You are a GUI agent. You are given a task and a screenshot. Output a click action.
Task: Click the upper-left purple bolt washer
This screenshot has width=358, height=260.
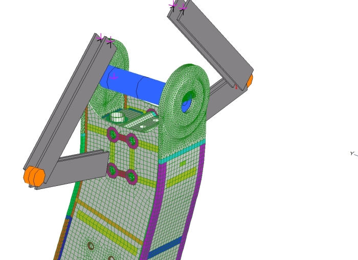[113, 135]
